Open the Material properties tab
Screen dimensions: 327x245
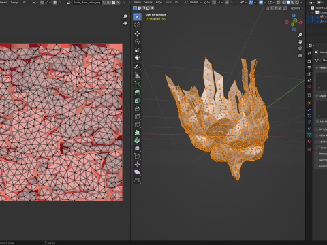coord(309,141)
